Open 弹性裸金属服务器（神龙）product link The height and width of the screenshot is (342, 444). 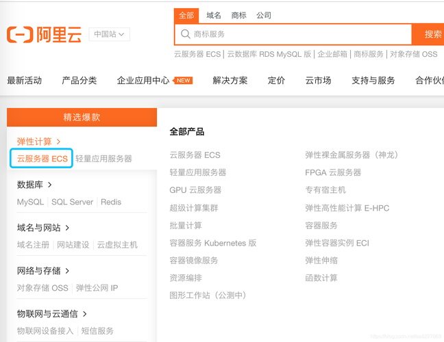351,155
